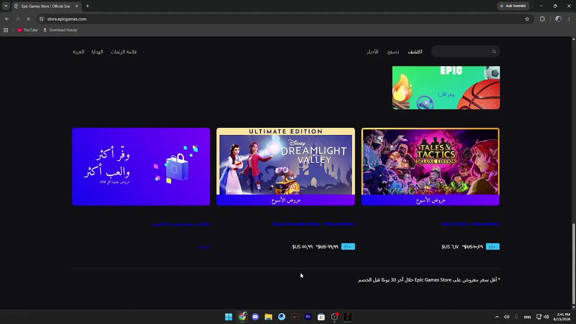Click the Dreamlight Valley discount badge
Viewport: 576px width, 324px height.
click(348, 247)
